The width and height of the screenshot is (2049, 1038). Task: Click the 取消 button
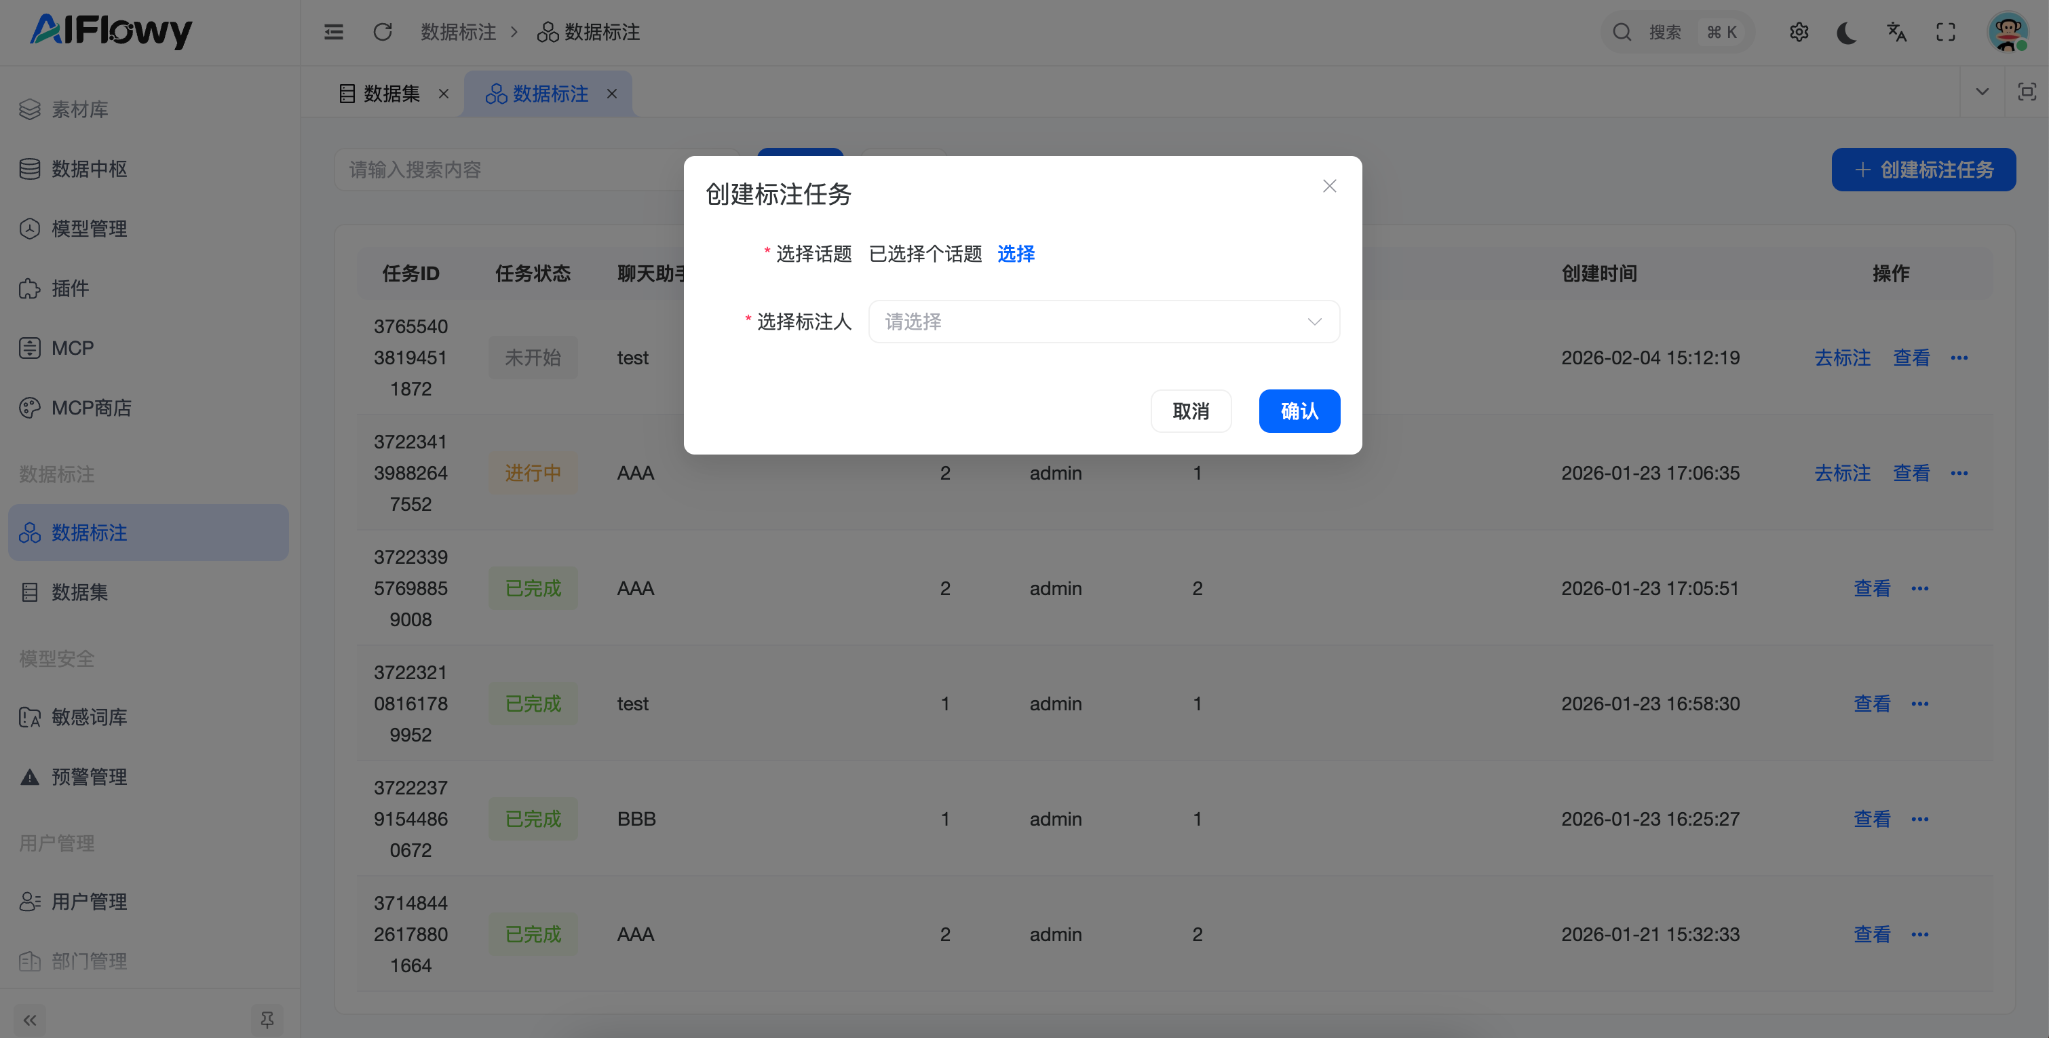pyautogui.click(x=1191, y=411)
